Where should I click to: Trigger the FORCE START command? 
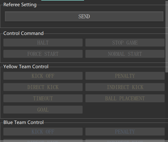(x=43, y=54)
